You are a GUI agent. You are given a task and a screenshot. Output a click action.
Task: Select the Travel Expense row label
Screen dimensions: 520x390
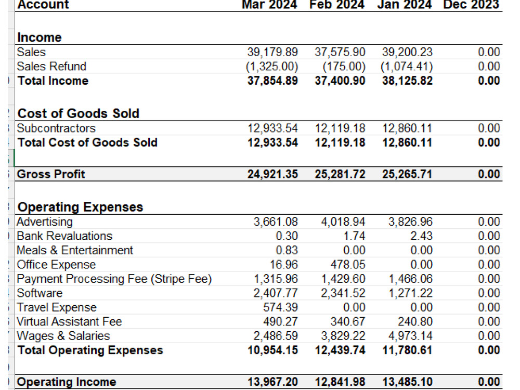57,307
